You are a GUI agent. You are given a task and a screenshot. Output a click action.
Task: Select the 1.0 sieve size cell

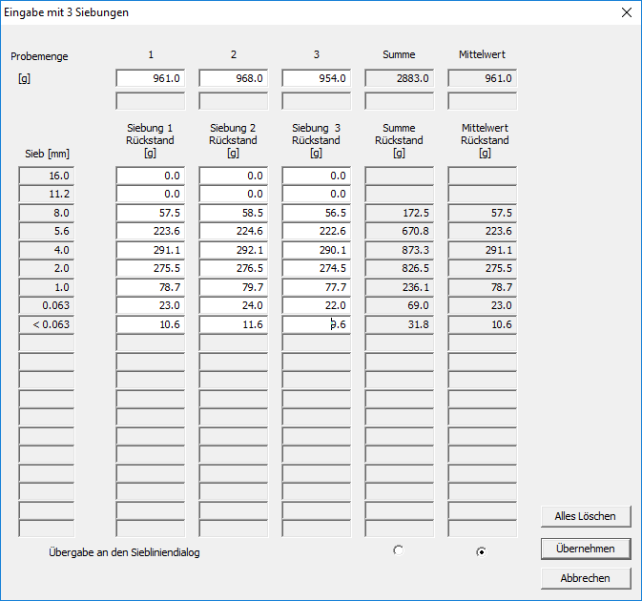[x=47, y=287]
